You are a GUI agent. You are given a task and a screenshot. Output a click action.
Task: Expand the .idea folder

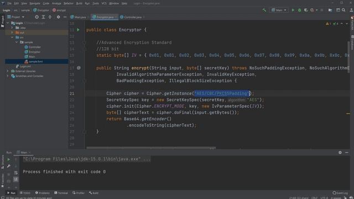[x=12, y=28]
